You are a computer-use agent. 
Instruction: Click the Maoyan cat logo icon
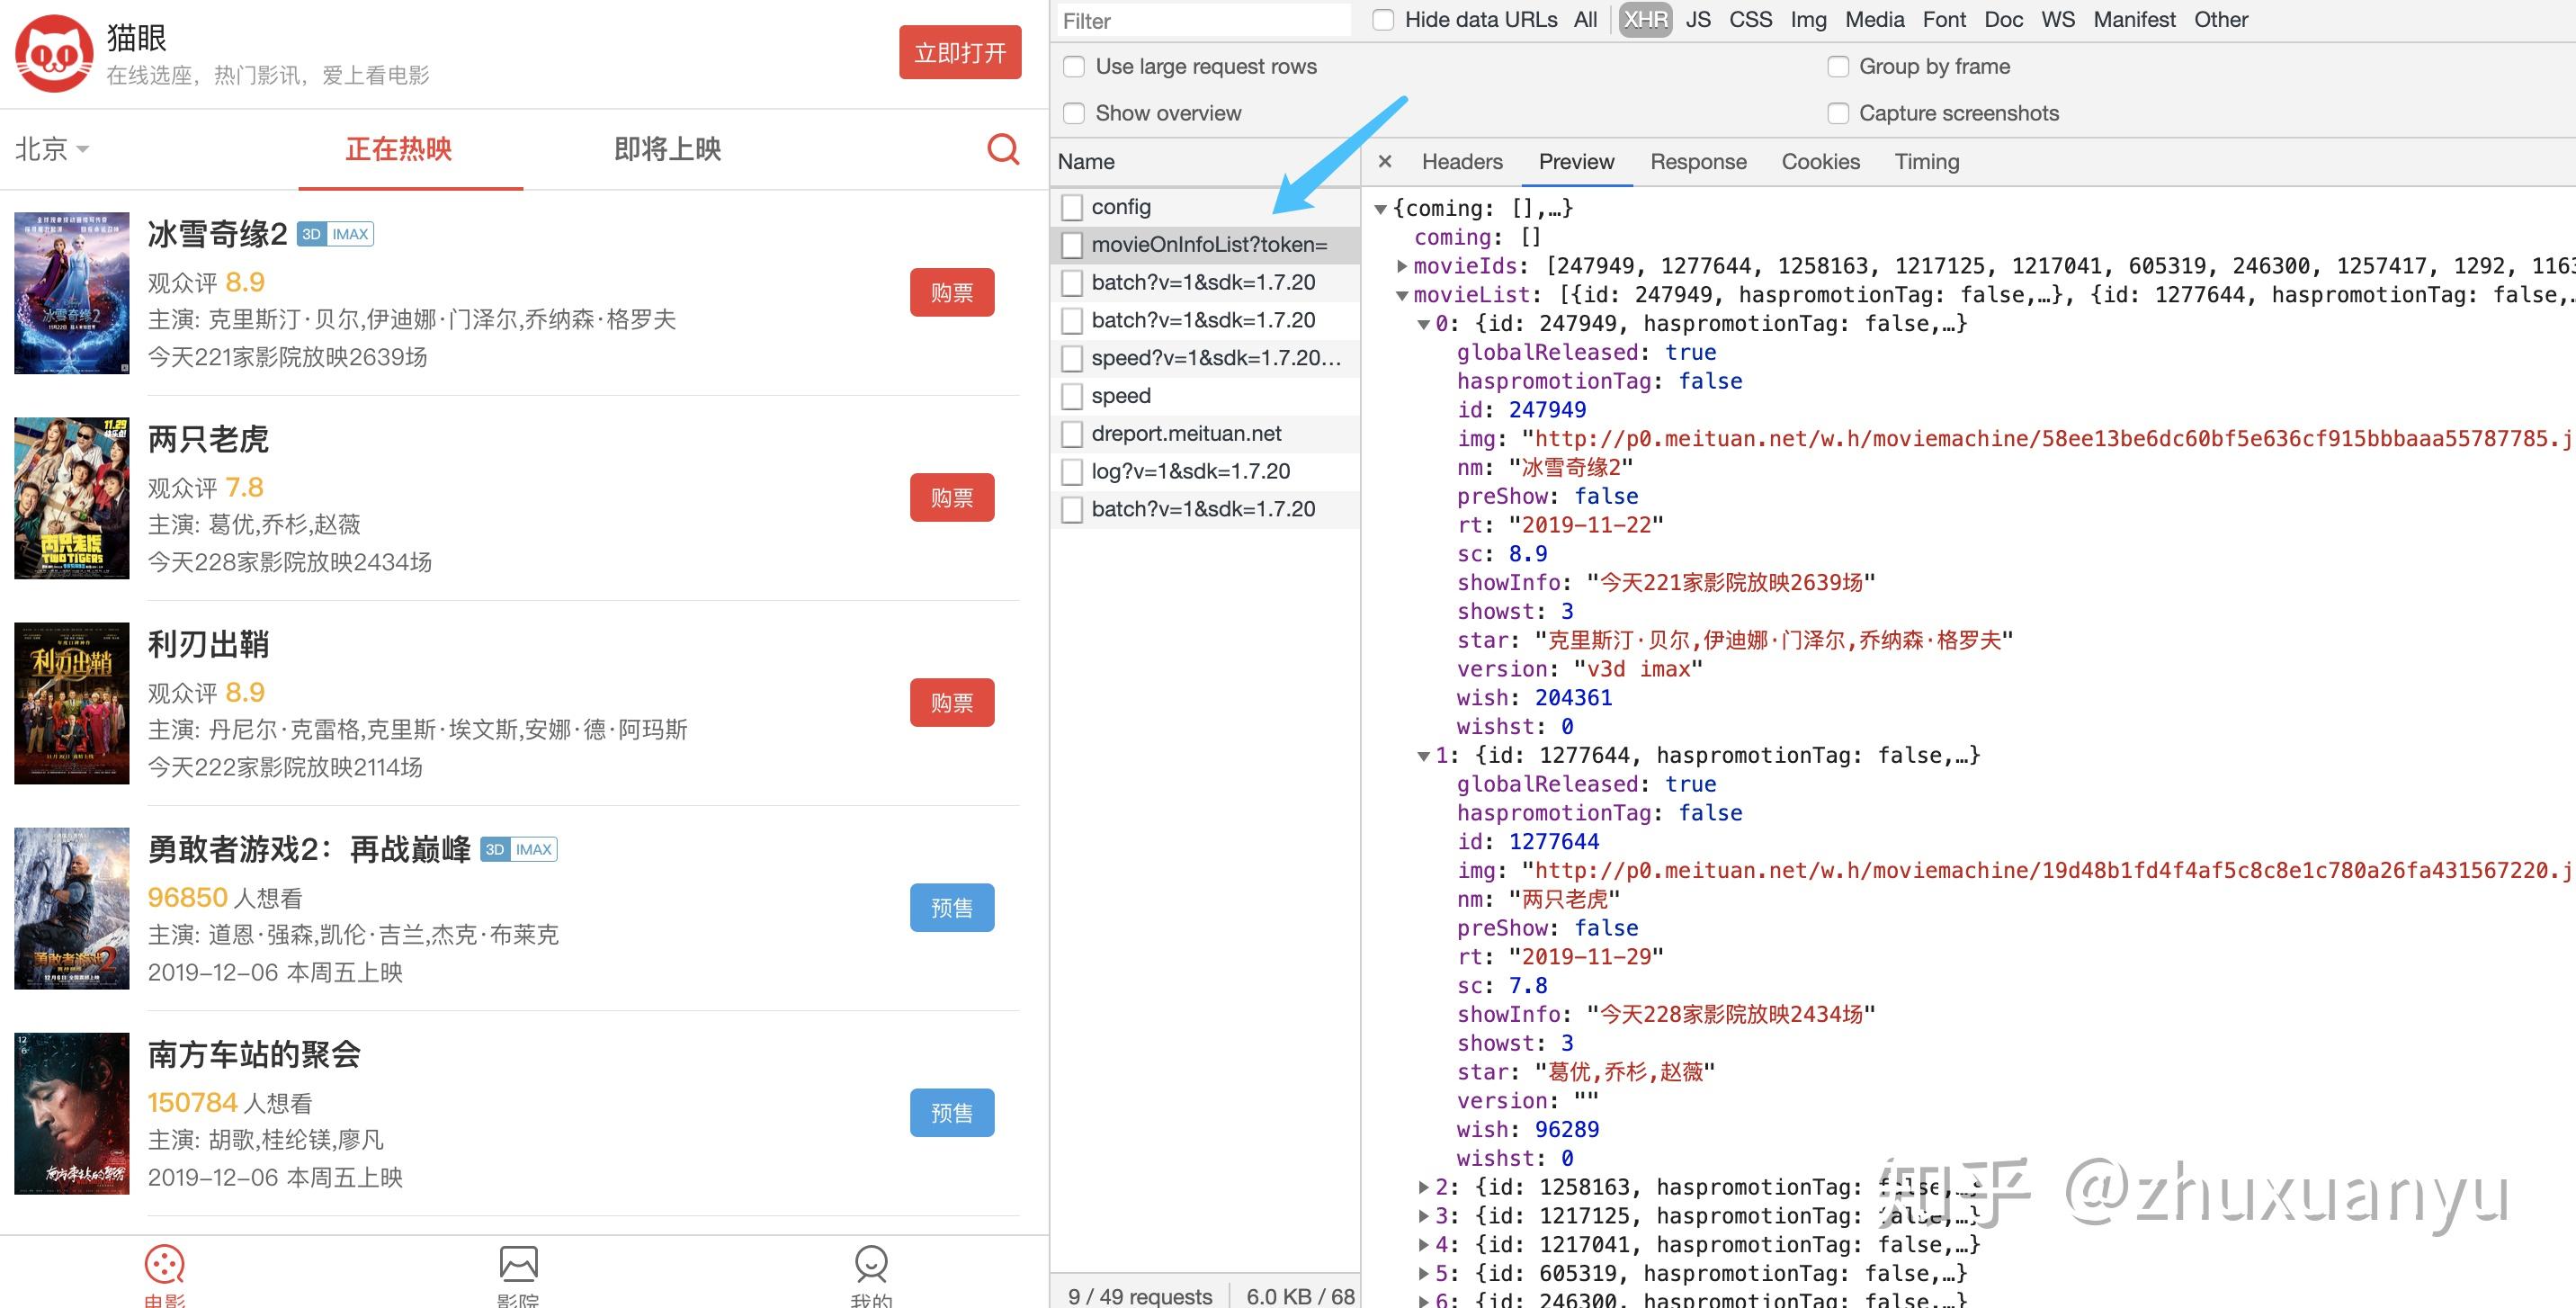(x=54, y=53)
